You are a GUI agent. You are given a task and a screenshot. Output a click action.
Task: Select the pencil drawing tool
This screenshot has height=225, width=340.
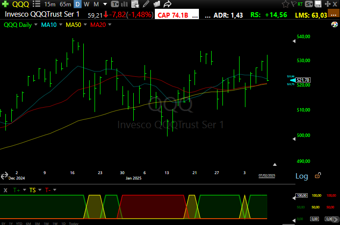(146, 4)
